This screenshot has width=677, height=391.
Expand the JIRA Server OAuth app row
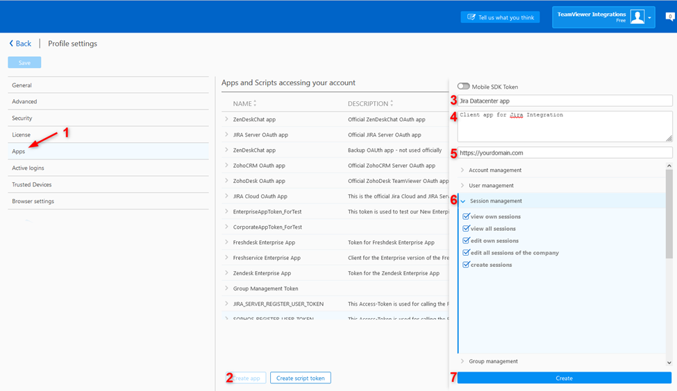[x=226, y=134]
